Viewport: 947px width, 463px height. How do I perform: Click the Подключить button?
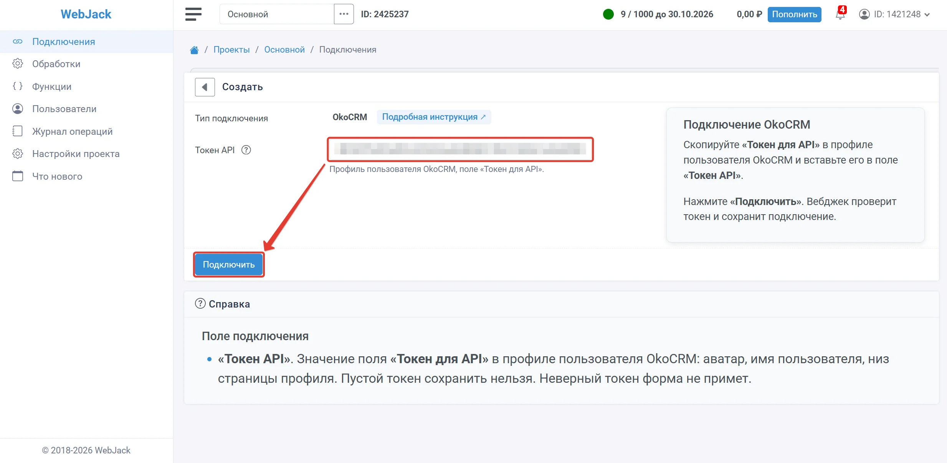click(229, 265)
